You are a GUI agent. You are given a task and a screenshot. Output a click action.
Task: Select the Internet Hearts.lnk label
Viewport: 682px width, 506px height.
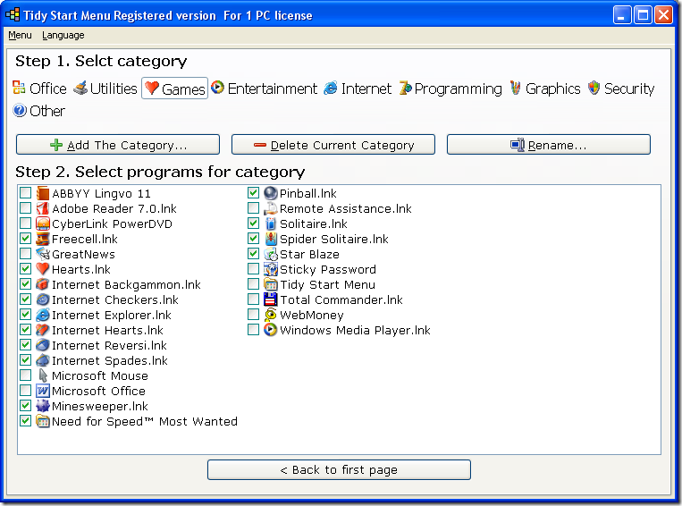click(x=107, y=330)
